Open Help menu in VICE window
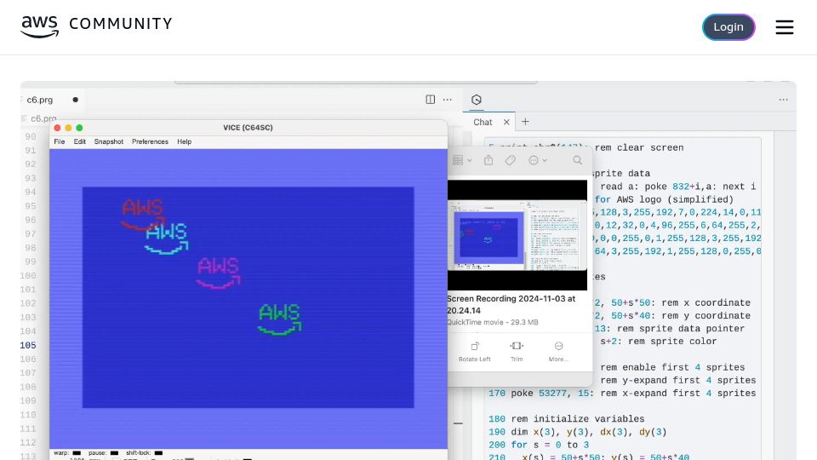The image size is (817, 460). point(184,141)
